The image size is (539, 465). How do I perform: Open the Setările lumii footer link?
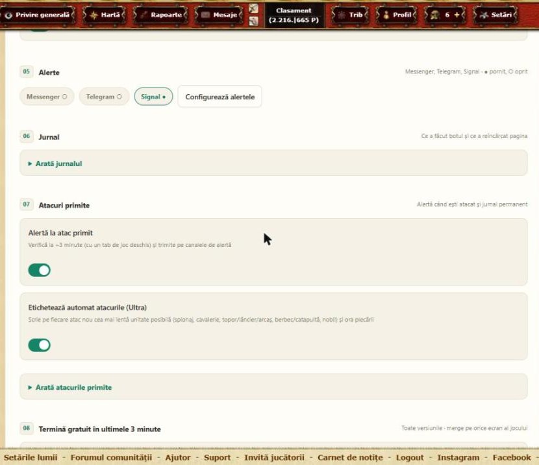click(x=31, y=457)
